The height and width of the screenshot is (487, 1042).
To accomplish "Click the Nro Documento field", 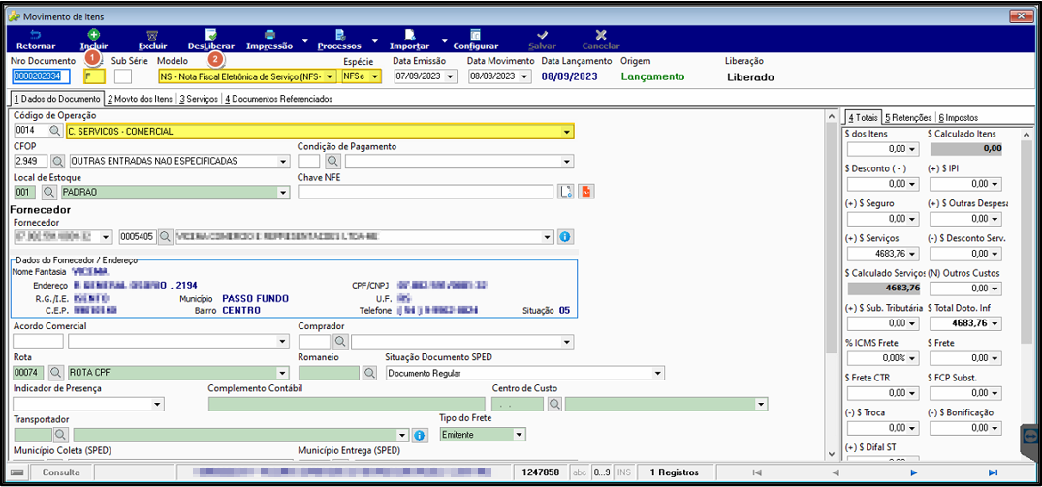I will click(42, 76).
